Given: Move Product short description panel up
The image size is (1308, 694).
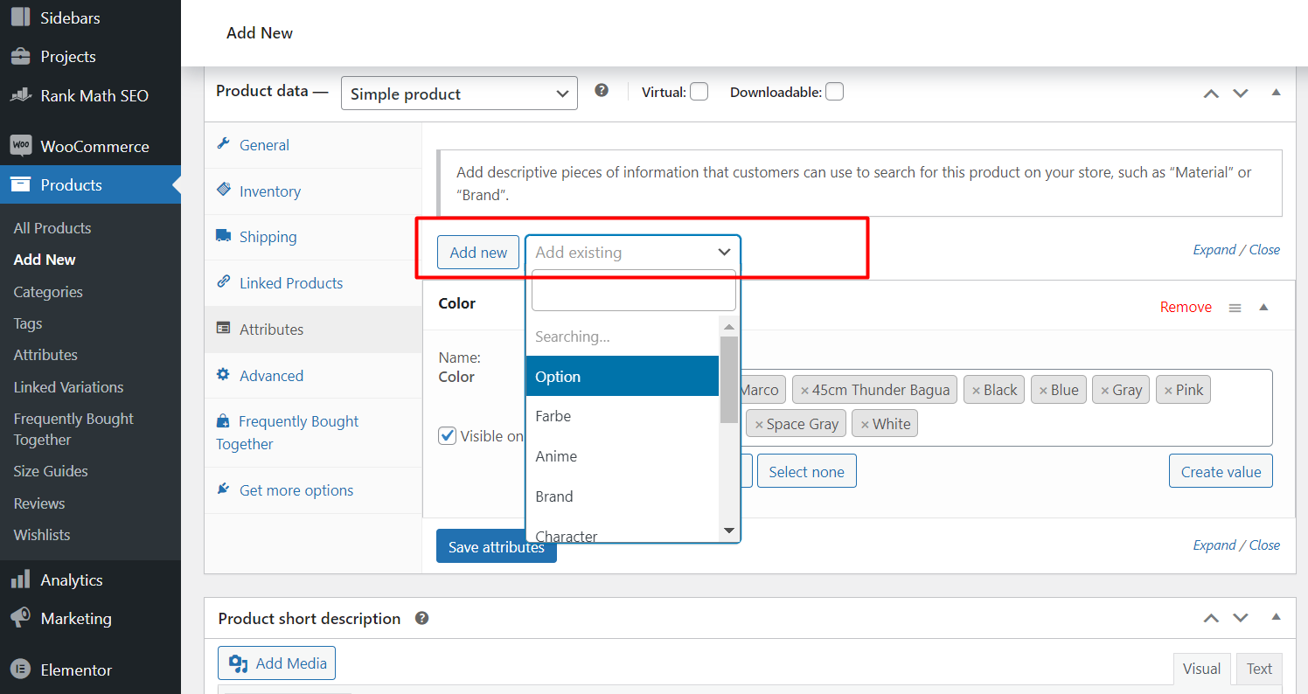Looking at the screenshot, I should [x=1210, y=618].
